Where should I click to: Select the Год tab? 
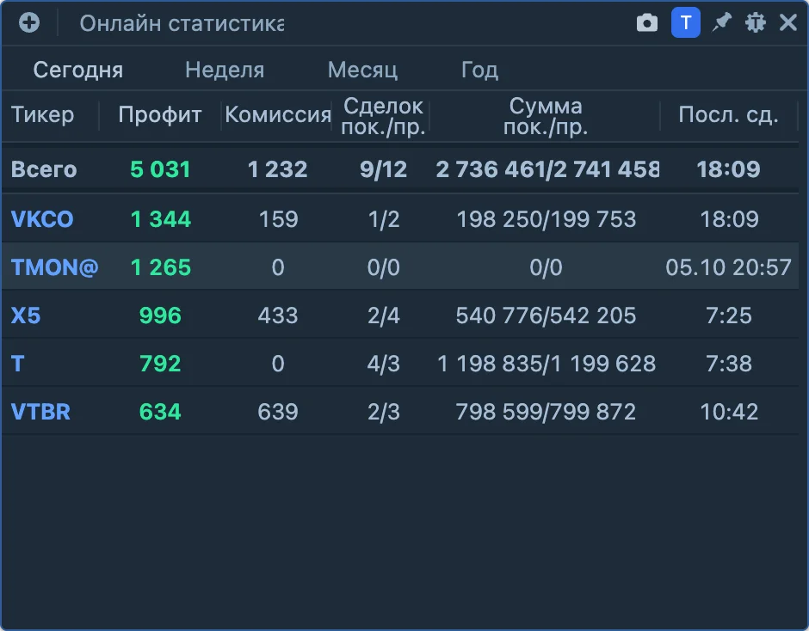[479, 70]
